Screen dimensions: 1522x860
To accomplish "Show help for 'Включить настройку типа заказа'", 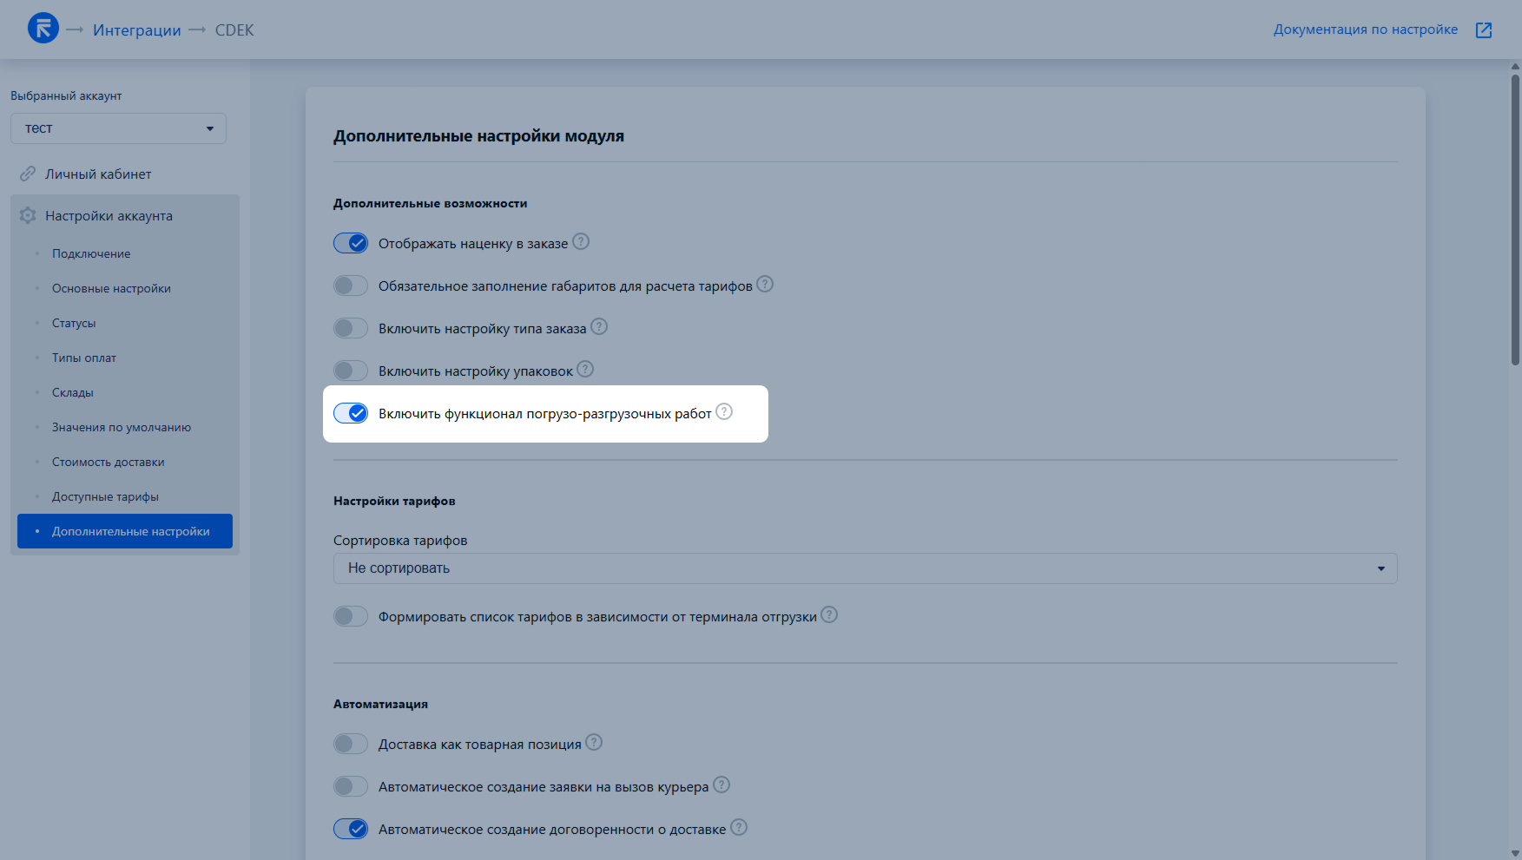I will (599, 327).
